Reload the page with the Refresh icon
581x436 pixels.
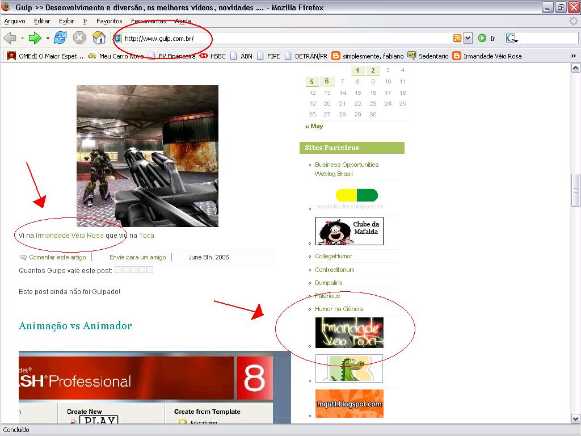[x=60, y=37]
